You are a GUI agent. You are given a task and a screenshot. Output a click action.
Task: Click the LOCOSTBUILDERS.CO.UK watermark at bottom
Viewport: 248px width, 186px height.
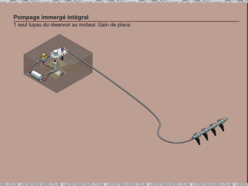pos(124,184)
